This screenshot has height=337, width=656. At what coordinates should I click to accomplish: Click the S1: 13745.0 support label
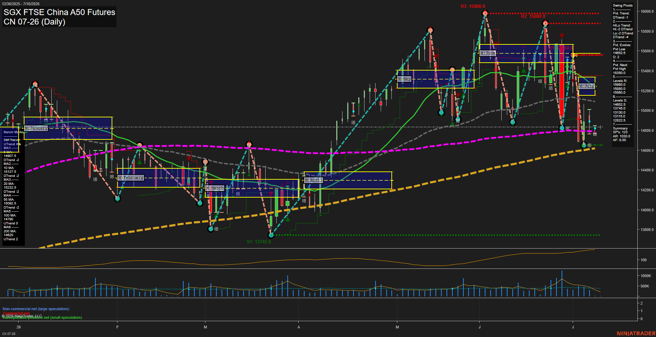[259, 242]
